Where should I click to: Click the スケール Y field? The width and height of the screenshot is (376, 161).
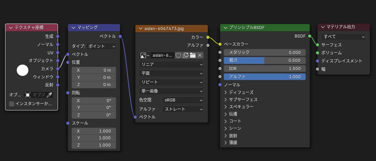click(x=94, y=138)
